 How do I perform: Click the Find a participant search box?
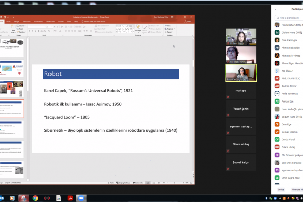[x=289, y=18]
